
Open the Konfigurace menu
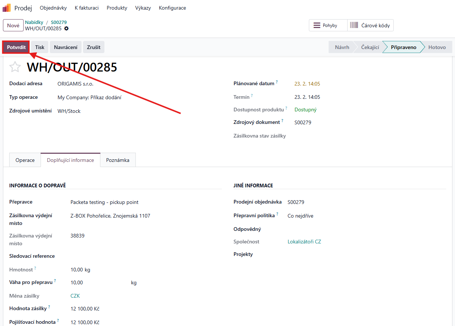coord(172,8)
